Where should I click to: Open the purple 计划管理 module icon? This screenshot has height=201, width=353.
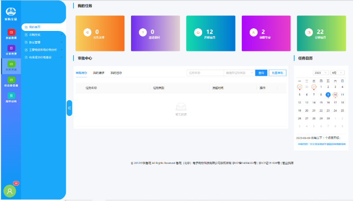pyautogui.click(x=11, y=48)
